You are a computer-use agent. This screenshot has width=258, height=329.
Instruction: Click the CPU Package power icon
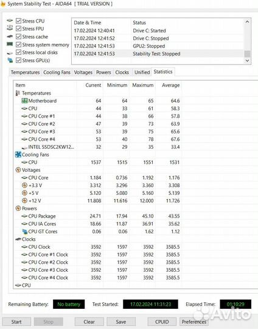(x=24, y=216)
